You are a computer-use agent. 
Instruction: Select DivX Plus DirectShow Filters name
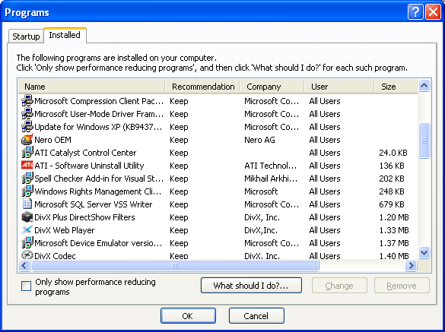coord(84,217)
